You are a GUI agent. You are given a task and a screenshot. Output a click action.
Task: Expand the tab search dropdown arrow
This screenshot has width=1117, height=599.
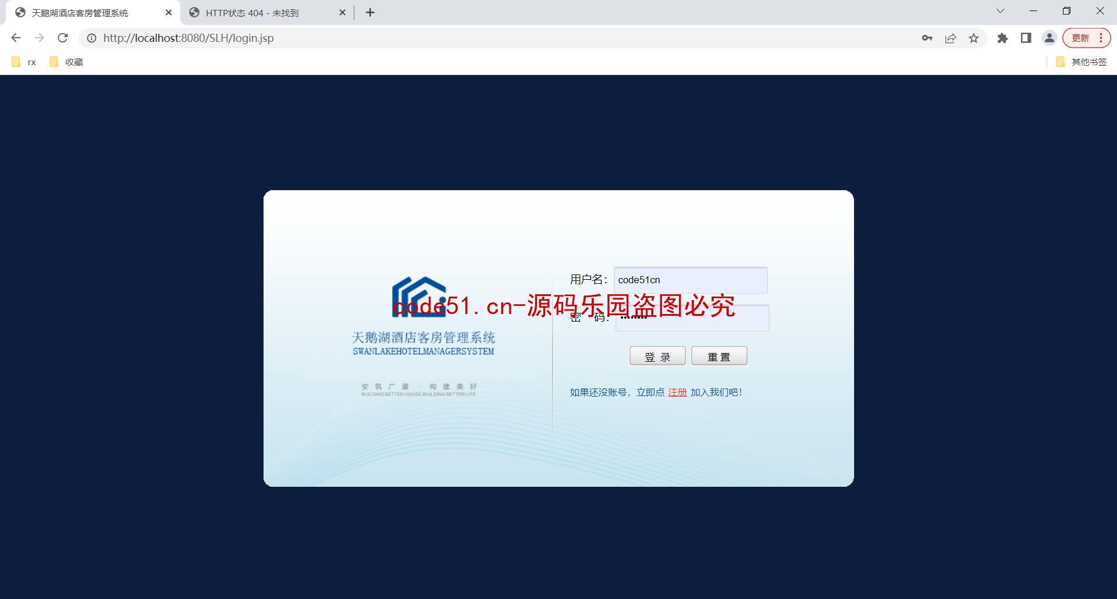point(1000,11)
